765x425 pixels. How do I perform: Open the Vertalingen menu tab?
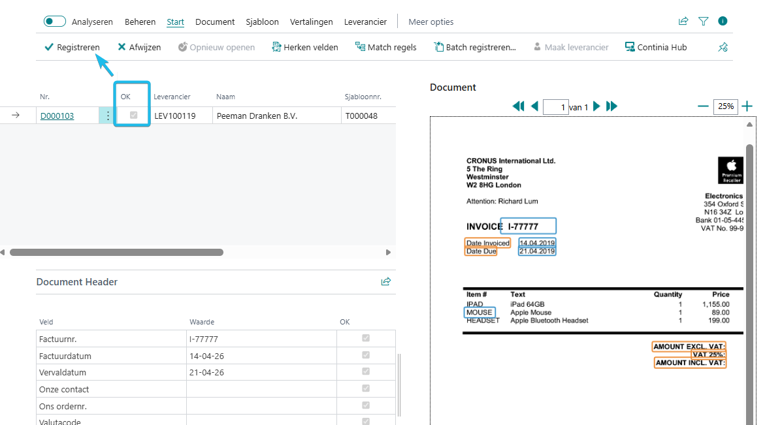[x=311, y=22]
